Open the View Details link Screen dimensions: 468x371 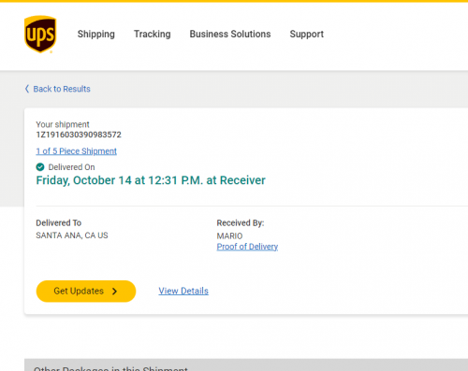coord(183,291)
